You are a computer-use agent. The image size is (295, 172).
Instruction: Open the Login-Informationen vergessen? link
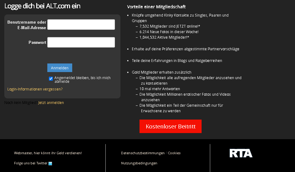click(x=35, y=89)
